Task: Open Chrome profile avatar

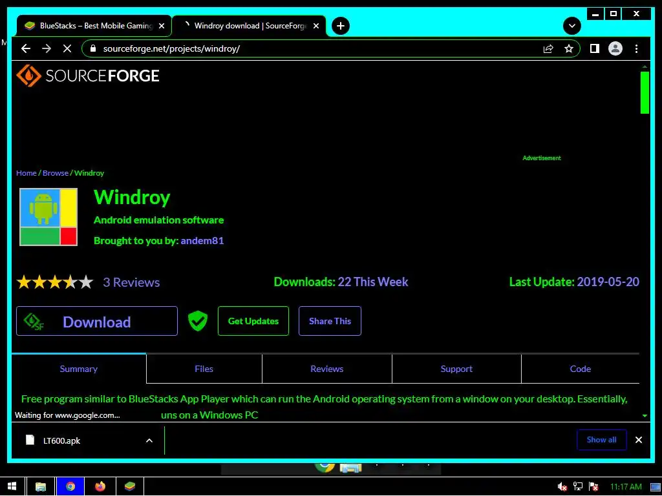Action: tap(615, 48)
